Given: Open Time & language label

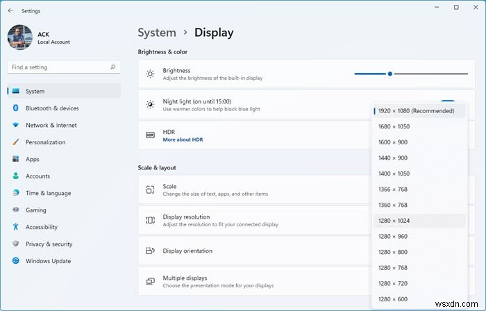Looking at the screenshot, I should pyautogui.click(x=49, y=193).
